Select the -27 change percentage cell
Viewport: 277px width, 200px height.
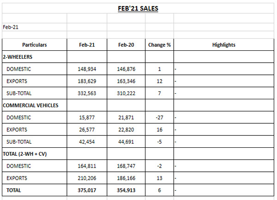tap(159, 117)
